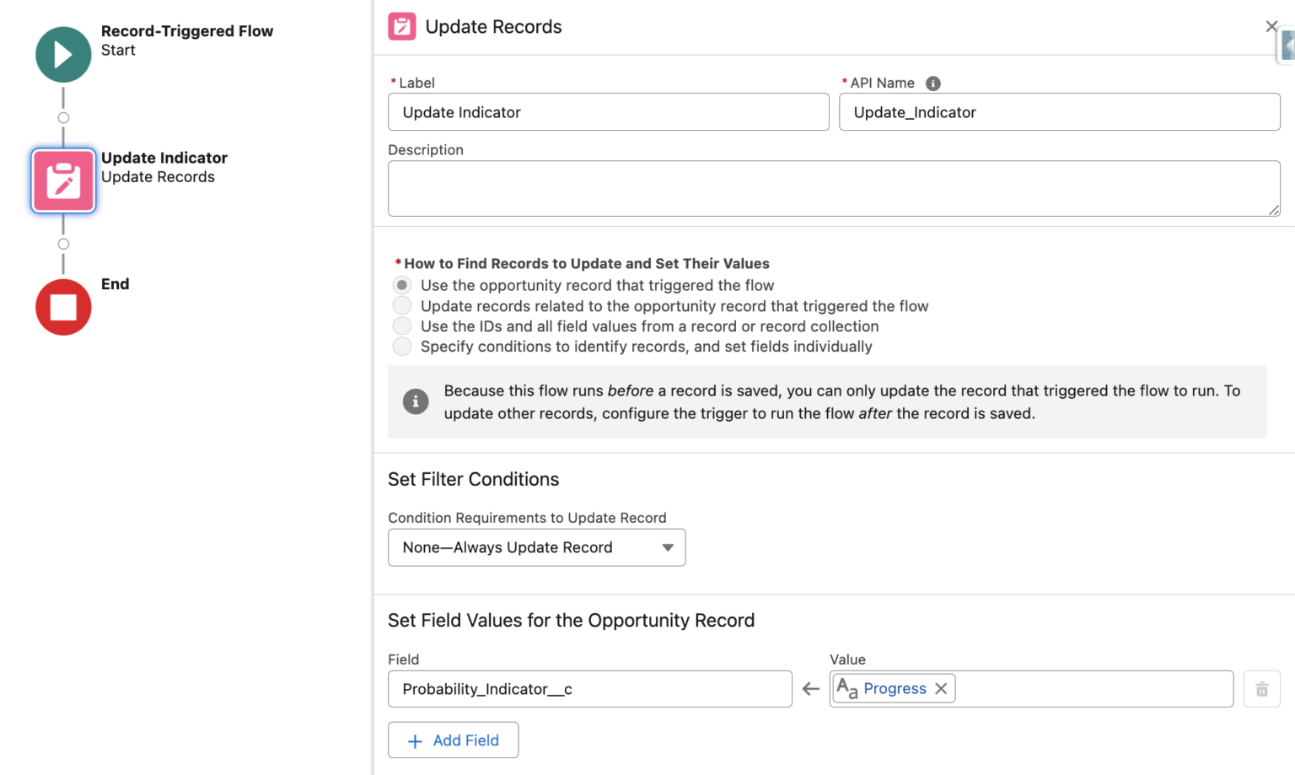
Task: Click the Add Field button
Action: tap(453, 740)
